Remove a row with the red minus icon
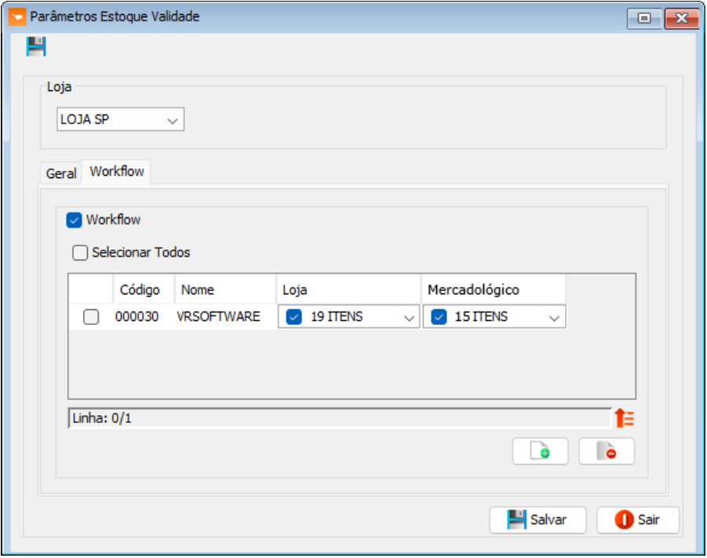Viewport: 707px width, 558px height. 607,451
